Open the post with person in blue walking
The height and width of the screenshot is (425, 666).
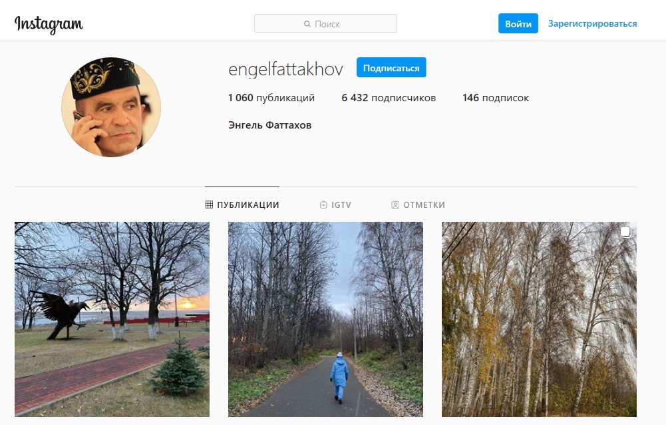[x=325, y=319]
